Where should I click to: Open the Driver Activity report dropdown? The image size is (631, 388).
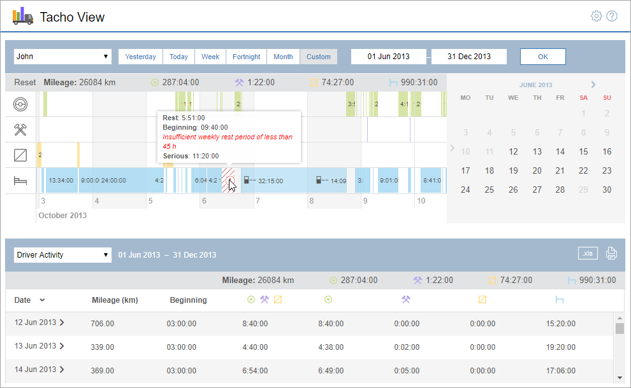click(62, 255)
